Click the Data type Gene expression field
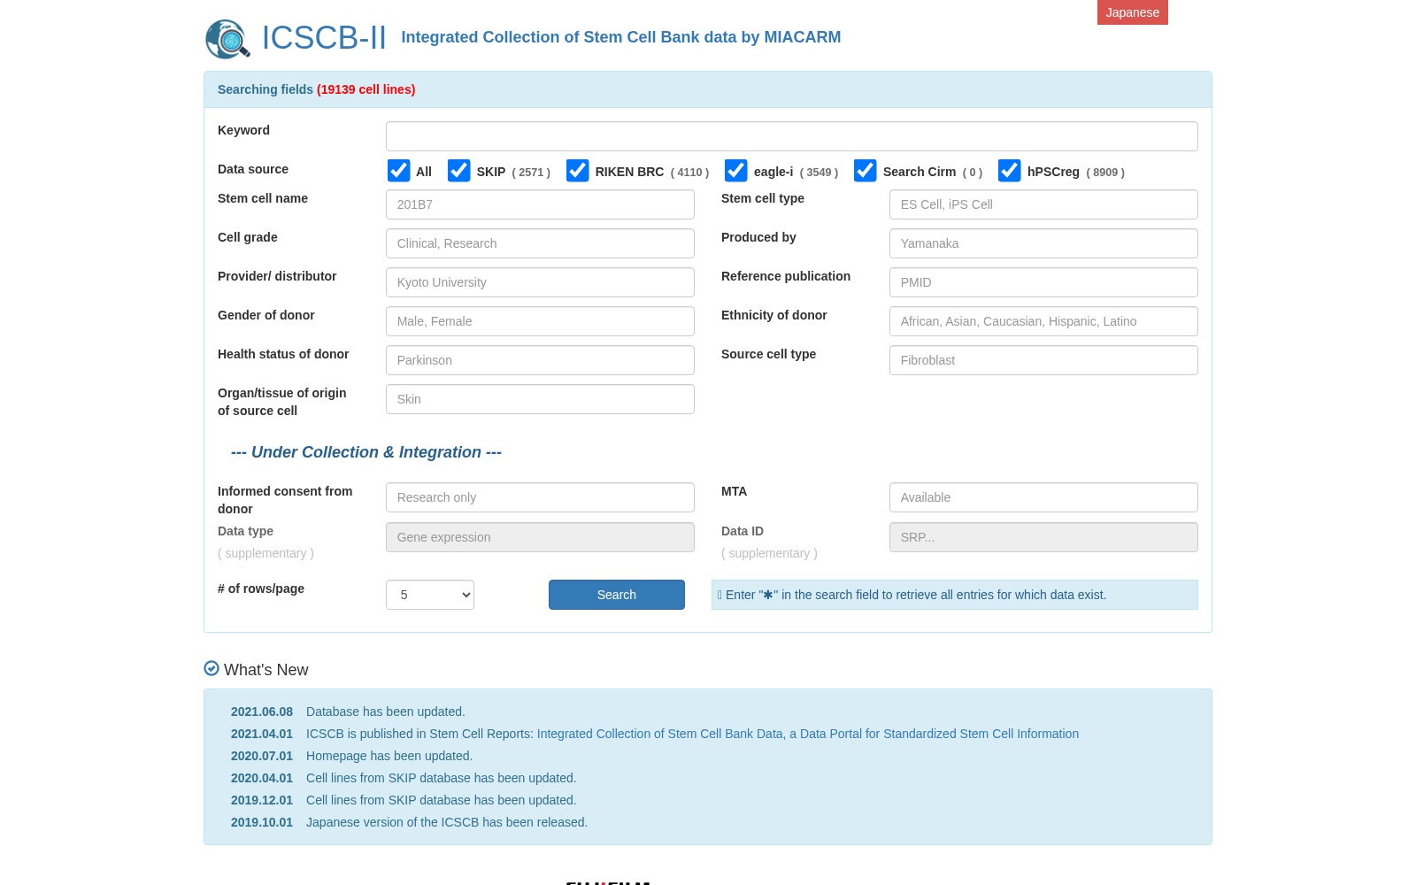Screen dimensions: 1416x885 point(540,537)
